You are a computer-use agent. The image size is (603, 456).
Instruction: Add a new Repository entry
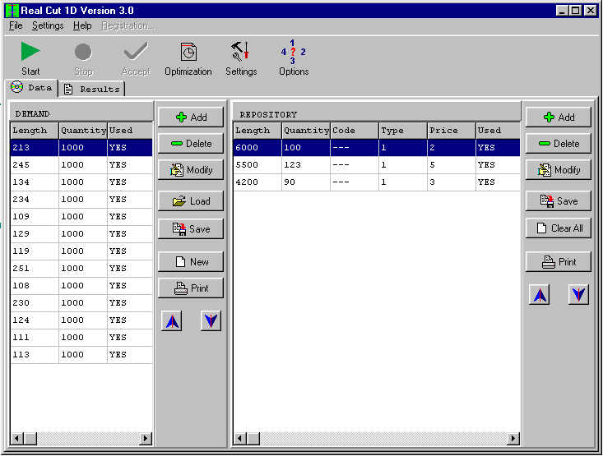coord(559,117)
